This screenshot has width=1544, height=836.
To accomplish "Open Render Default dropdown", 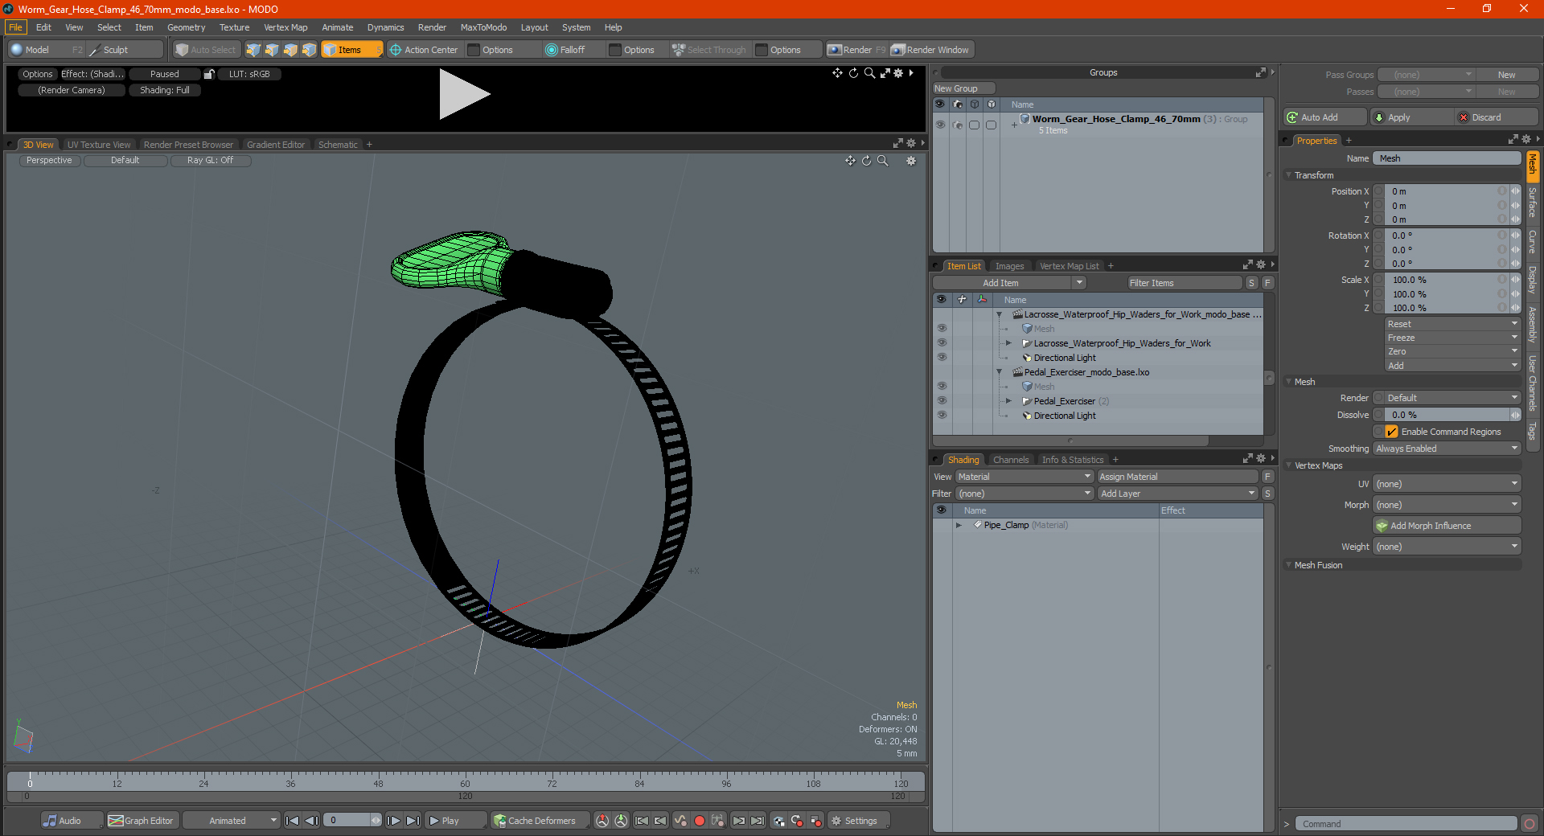I will click(x=1446, y=398).
